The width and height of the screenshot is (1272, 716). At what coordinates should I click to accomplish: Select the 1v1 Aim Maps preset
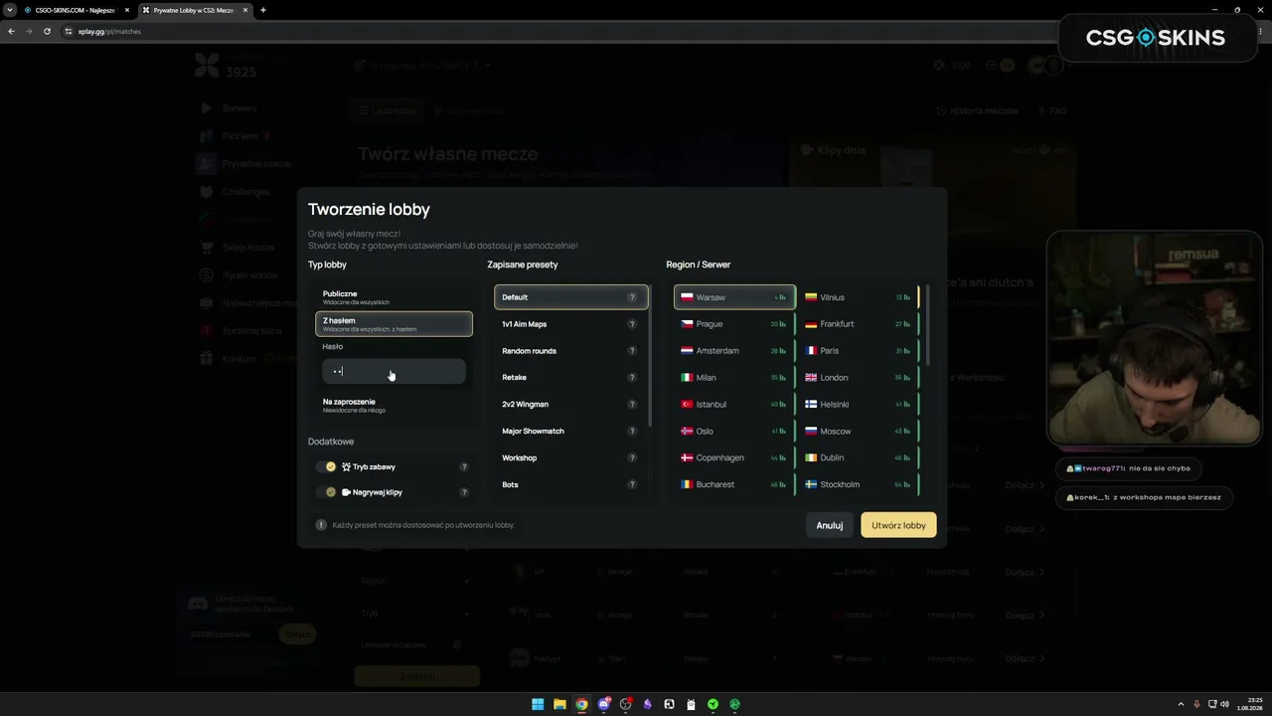click(571, 324)
